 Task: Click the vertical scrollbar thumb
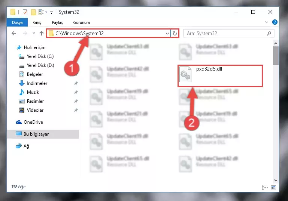click(276, 56)
